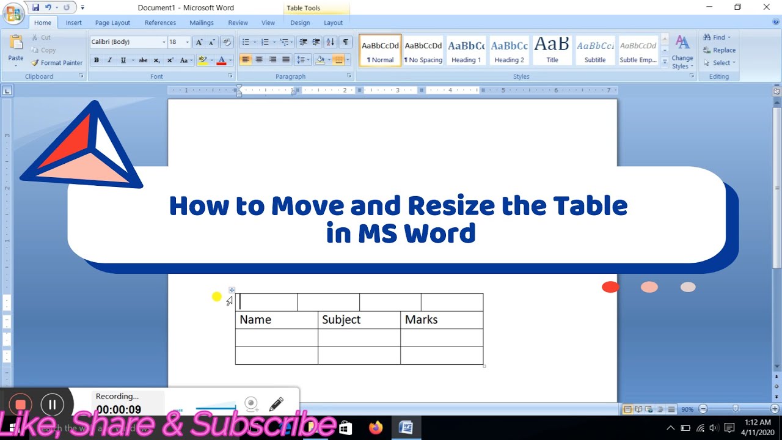The width and height of the screenshot is (782, 440).
Task: Open the Paragraph dialog launcher
Action: 349,76
